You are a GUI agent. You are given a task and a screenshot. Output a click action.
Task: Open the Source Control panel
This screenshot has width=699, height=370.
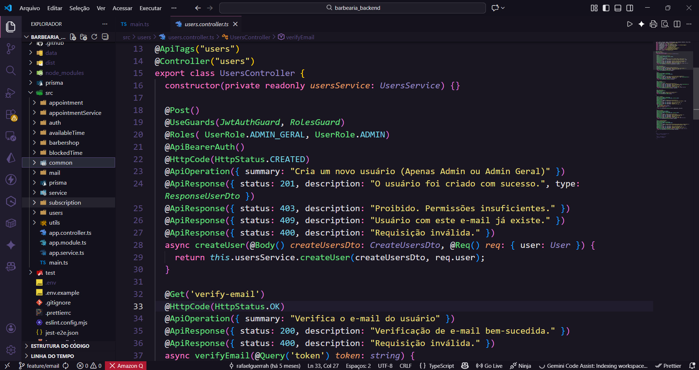tap(11, 49)
